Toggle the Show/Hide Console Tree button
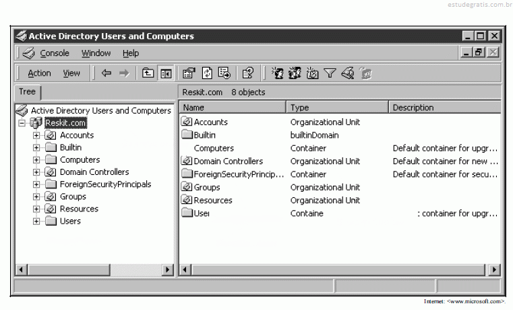 [165, 74]
